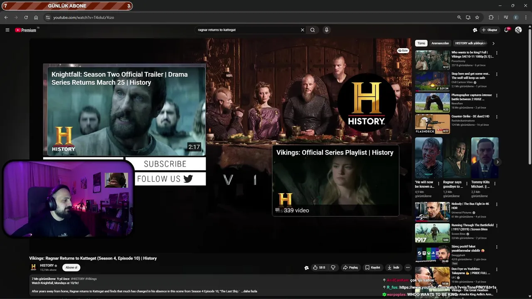532x299 pixels.
Task: Open the #HISTORY hashtag link
Action: [78, 279]
